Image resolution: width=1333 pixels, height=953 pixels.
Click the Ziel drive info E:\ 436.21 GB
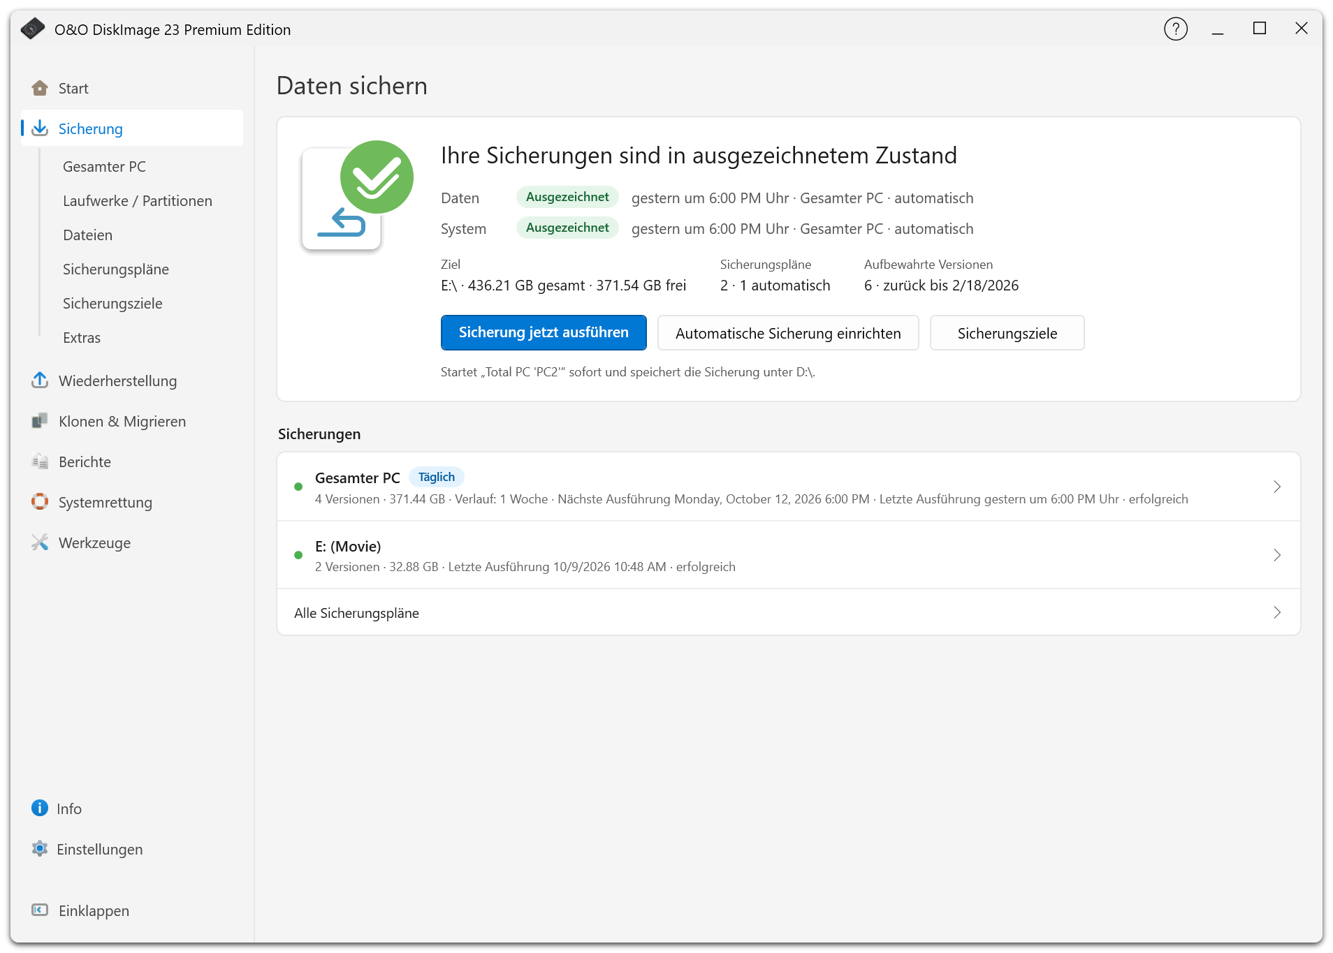point(563,286)
